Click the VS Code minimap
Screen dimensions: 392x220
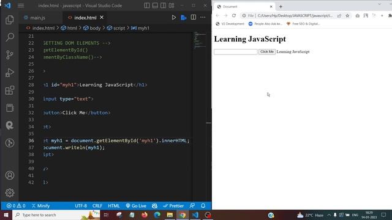(x=199, y=40)
